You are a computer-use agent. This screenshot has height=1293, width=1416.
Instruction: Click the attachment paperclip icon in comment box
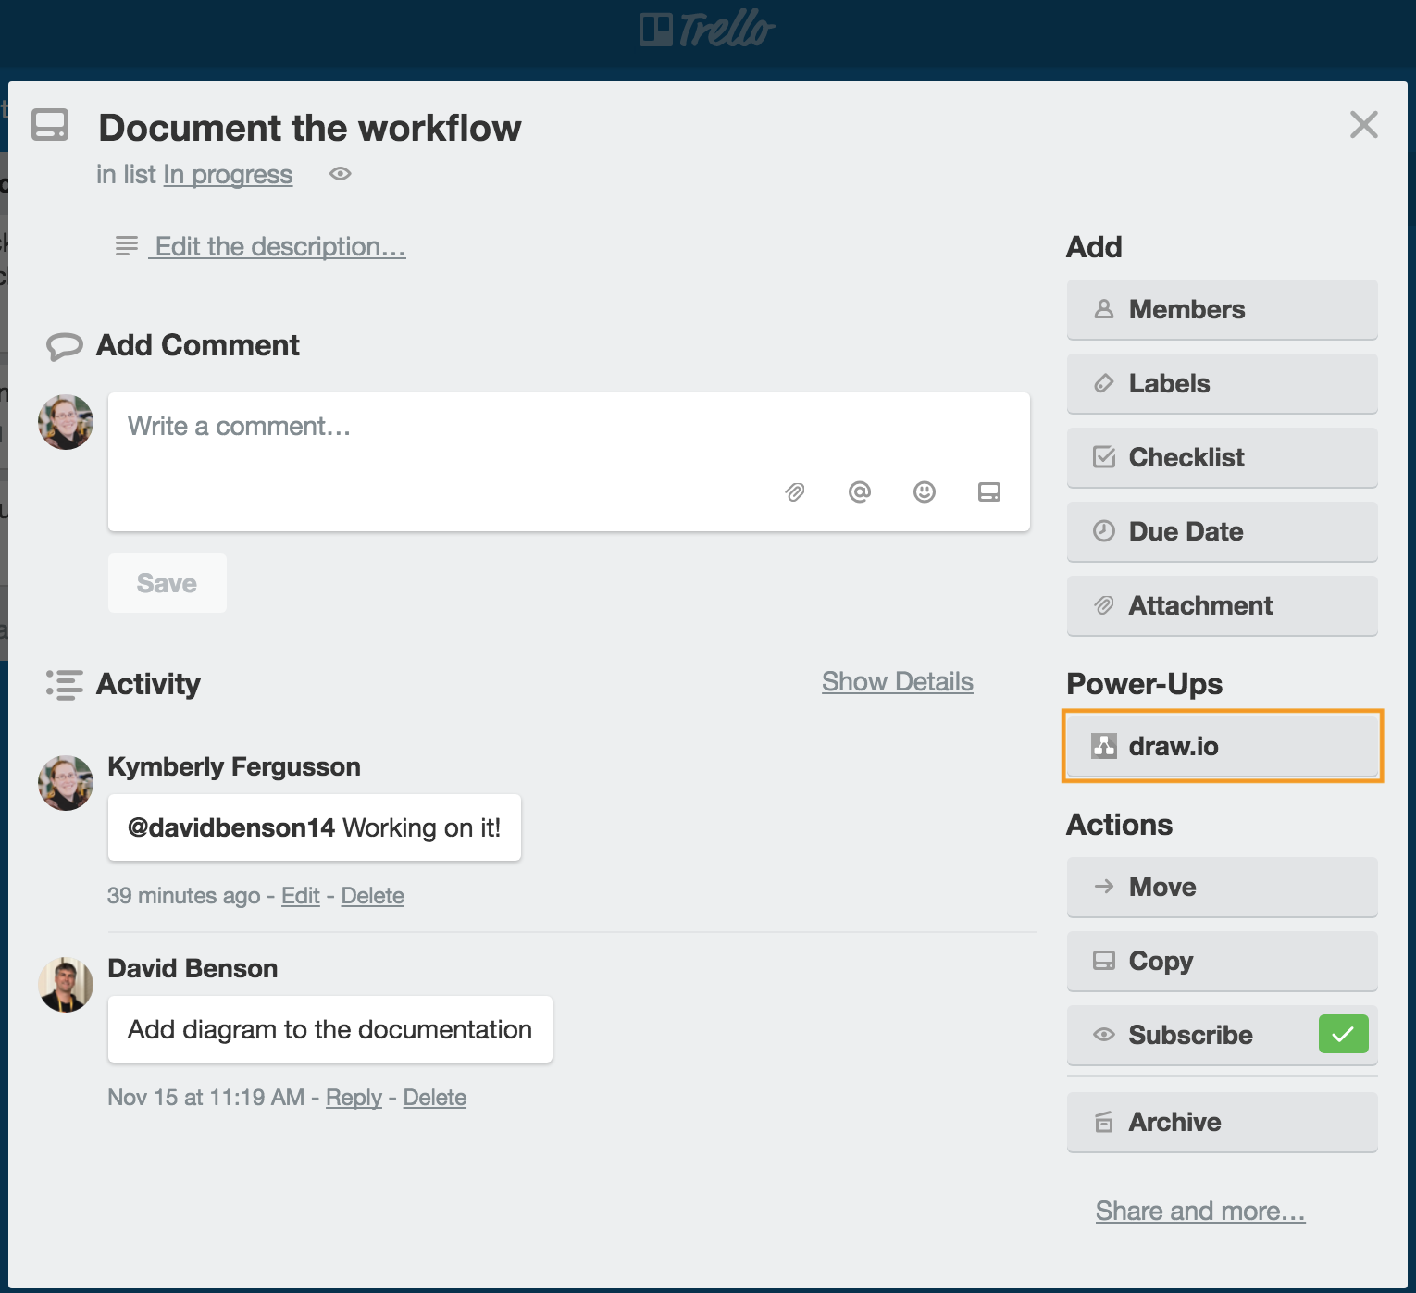pos(794,492)
